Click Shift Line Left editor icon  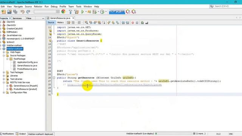point(123,23)
